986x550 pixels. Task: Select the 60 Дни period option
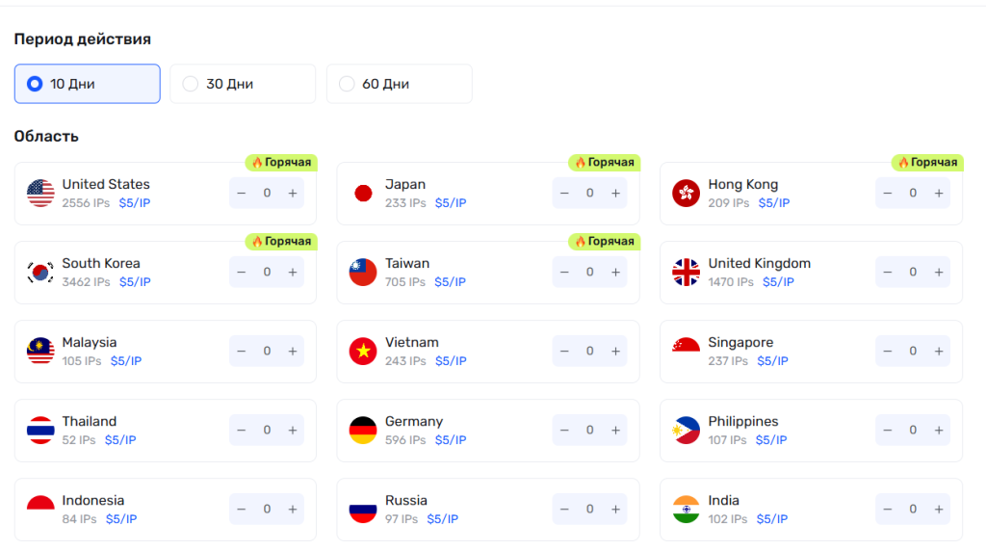coord(399,84)
